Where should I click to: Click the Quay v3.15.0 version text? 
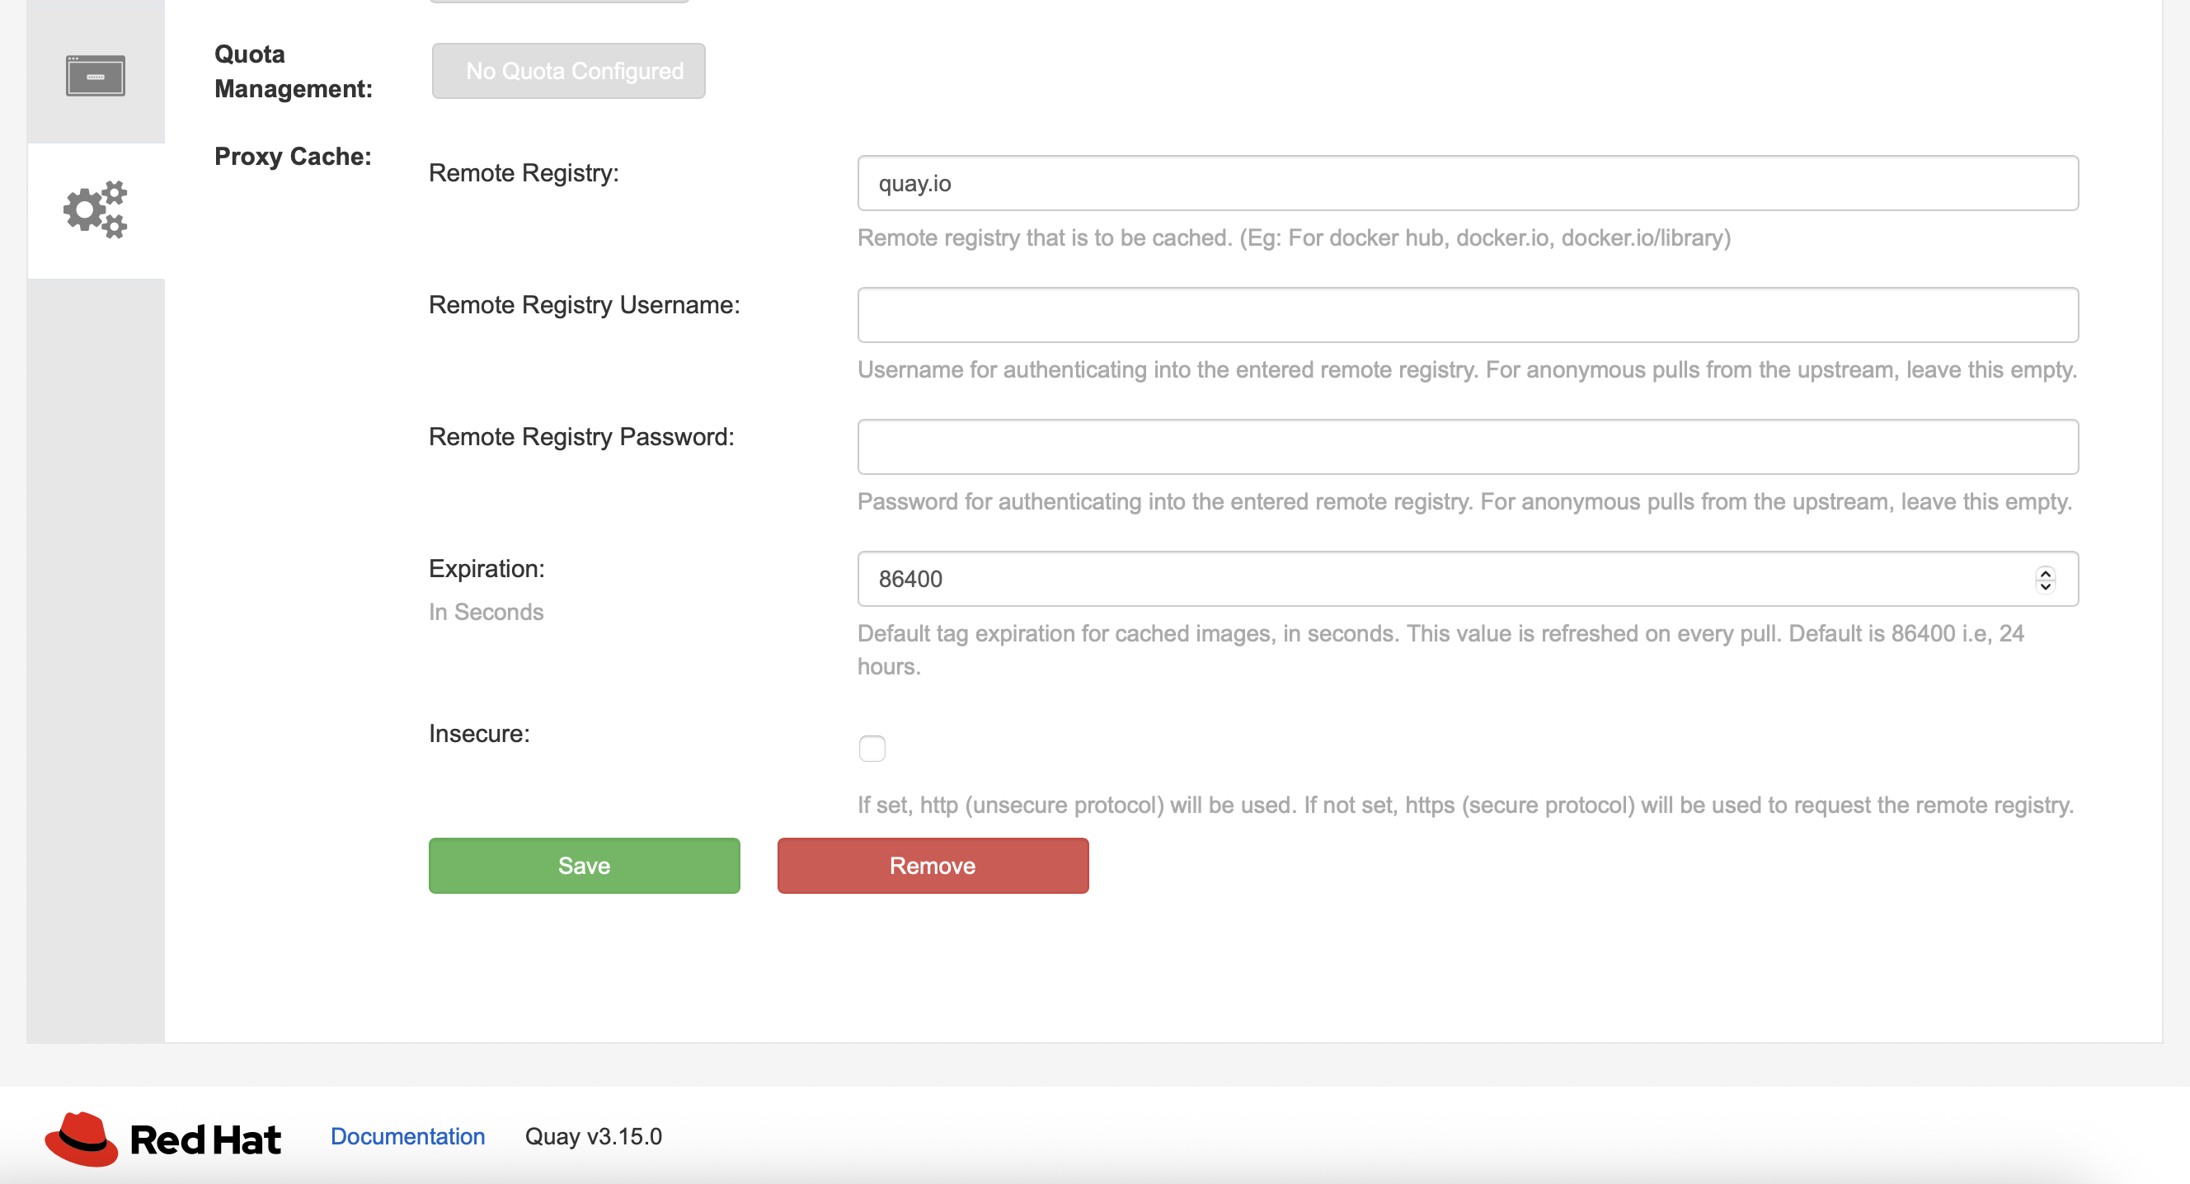593,1136
